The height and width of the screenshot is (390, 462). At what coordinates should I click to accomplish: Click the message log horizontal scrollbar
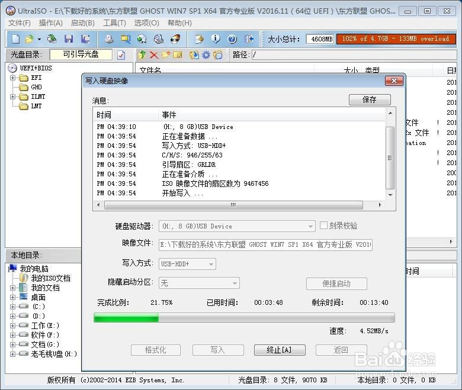[x=233, y=205]
